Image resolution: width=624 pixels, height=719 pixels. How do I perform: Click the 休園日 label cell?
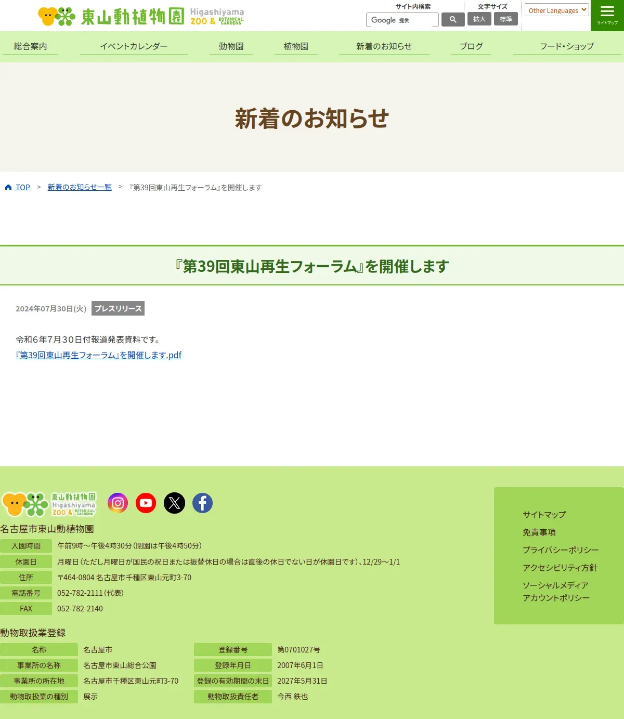tap(26, 562)
